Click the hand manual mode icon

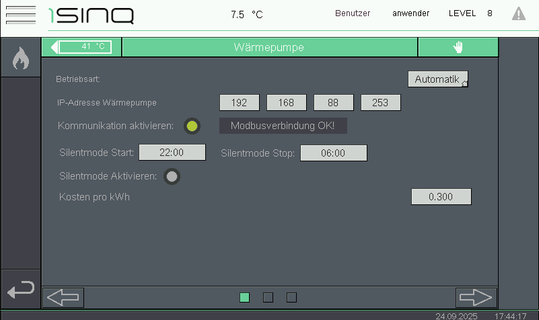pos(458,47)
